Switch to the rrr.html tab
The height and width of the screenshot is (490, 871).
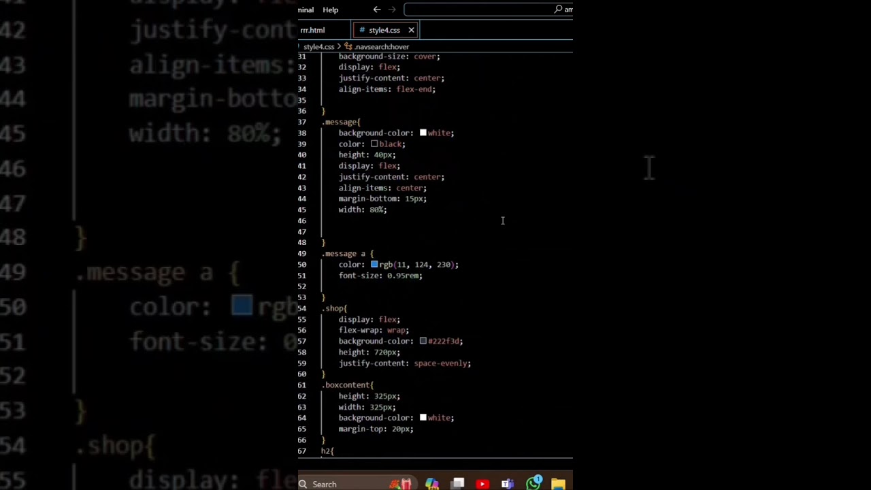tap(312, 31)
